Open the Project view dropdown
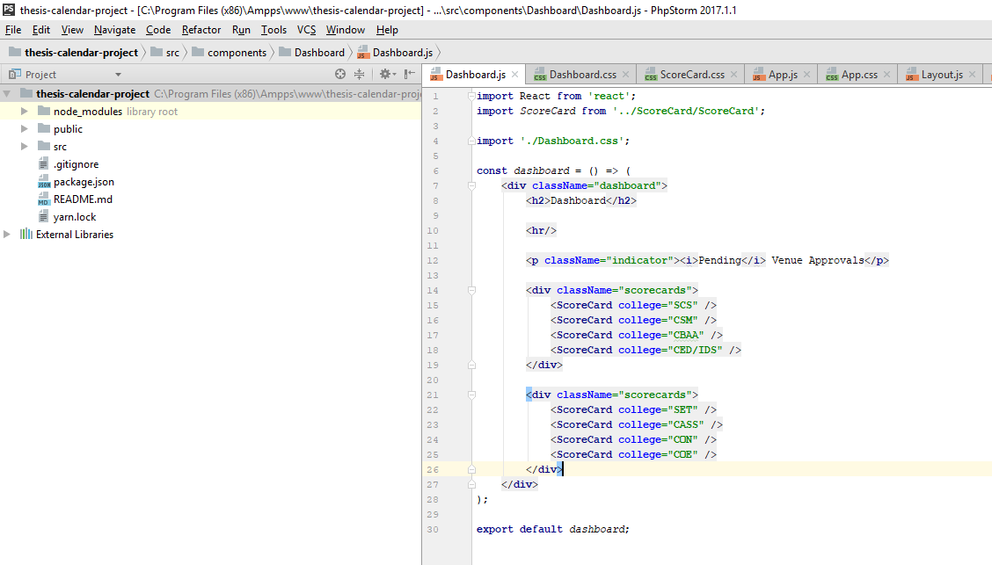The width and height of the screenshot is (992, 565). [x=119, y=75]
